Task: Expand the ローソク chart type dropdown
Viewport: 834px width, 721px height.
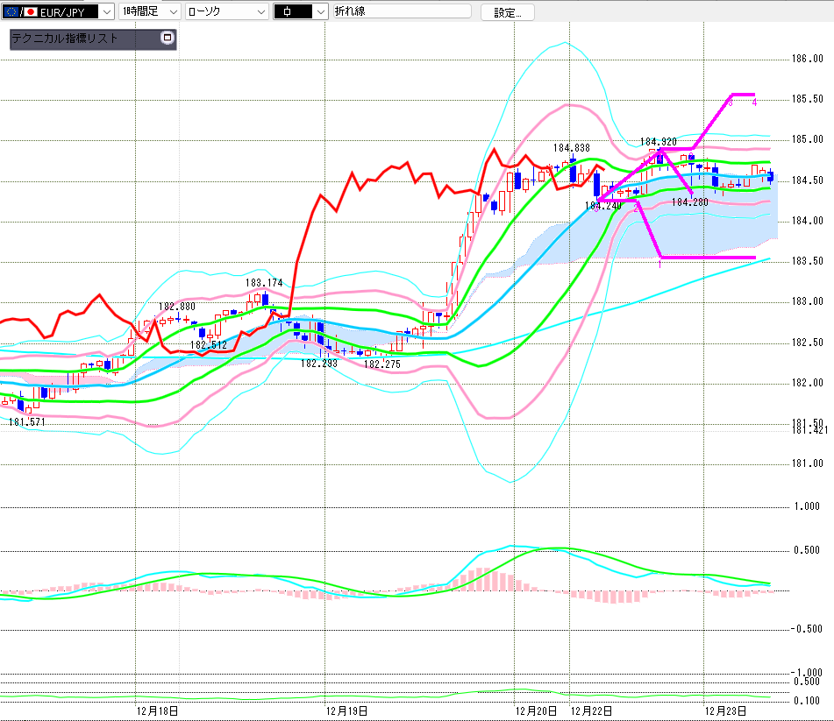Action: (261, 12)
